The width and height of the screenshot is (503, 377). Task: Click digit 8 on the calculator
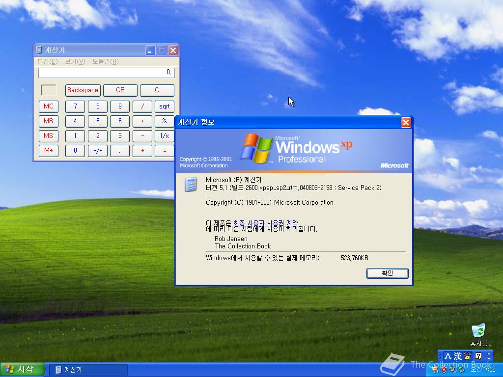(x=98, y=107)
